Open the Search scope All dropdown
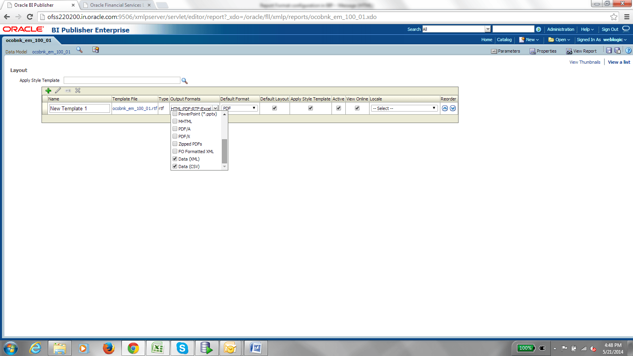 click(457, 29)
